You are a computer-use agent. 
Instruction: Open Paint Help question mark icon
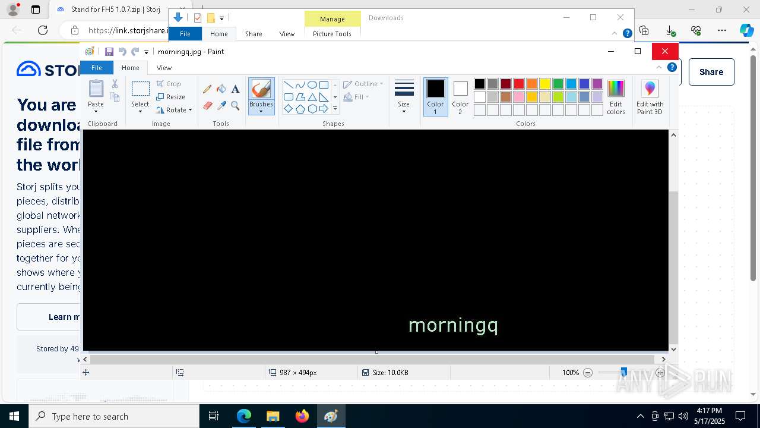pos(672,67)
